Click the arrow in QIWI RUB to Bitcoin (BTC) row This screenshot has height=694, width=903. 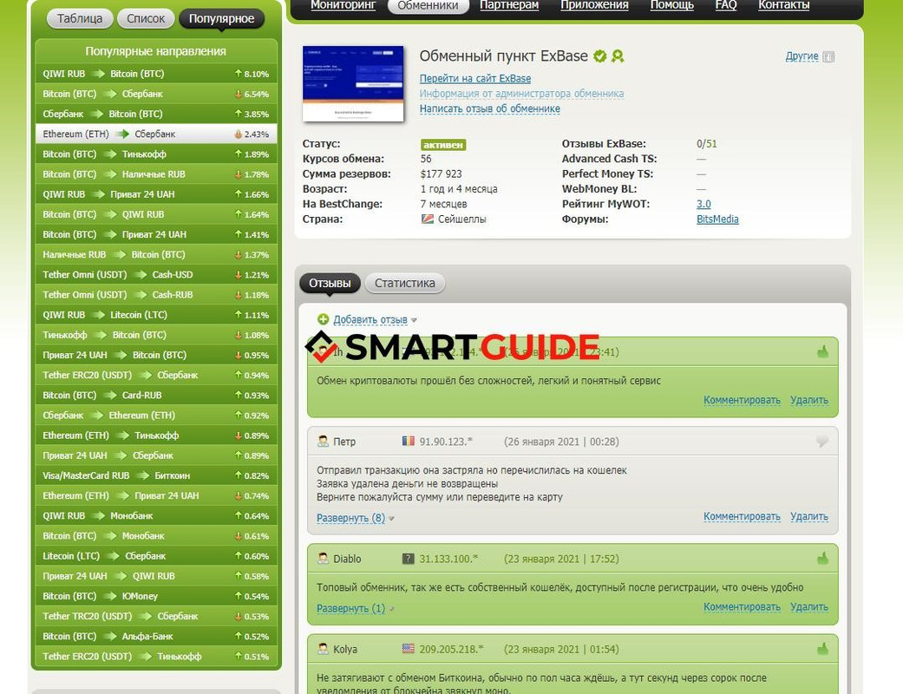click(98, 74)
